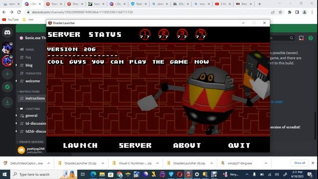Select server slot 1 icon in Disaster Launcher
The height and width of the screenshot is (179, 318).
[145, 34]
